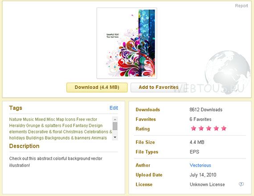
Task: Select the Grunge & splatters tag
Action: pos(44,125)
